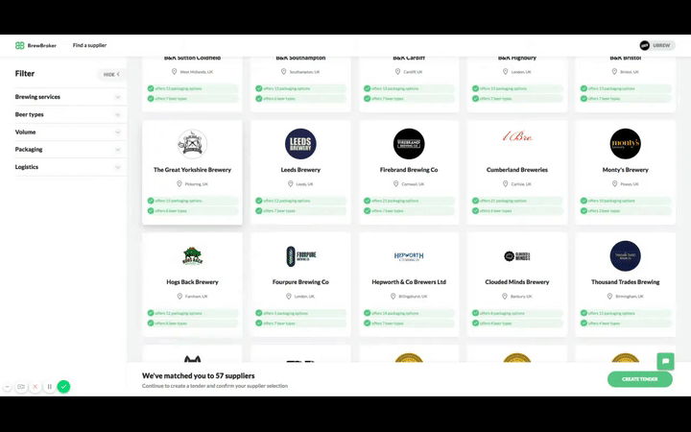Expand the Packaging filter section
The image size is (691, 432).
point(65,149)
